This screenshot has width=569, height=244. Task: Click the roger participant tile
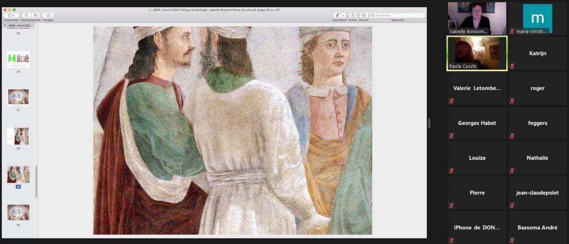coord(538,88)
